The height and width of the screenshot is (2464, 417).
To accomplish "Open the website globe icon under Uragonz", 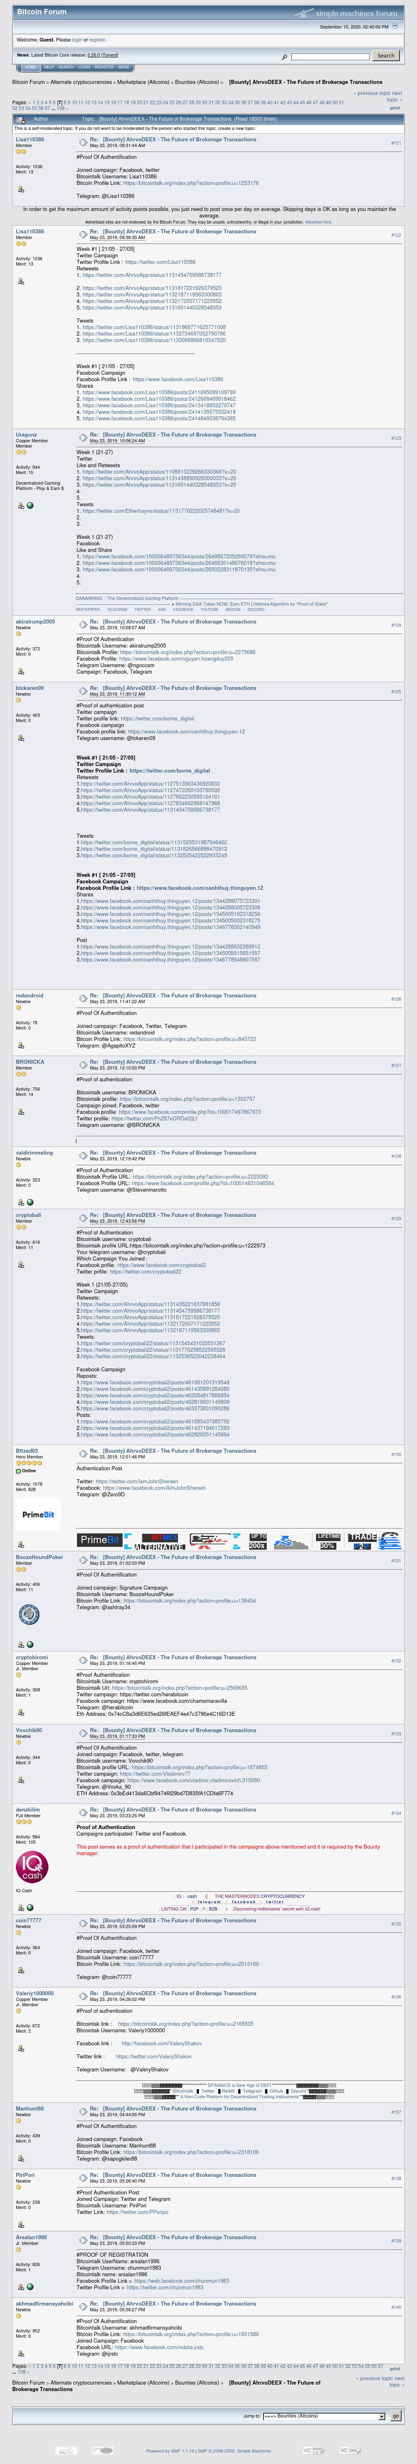I will pyautogui.click(x=30, y=505).
